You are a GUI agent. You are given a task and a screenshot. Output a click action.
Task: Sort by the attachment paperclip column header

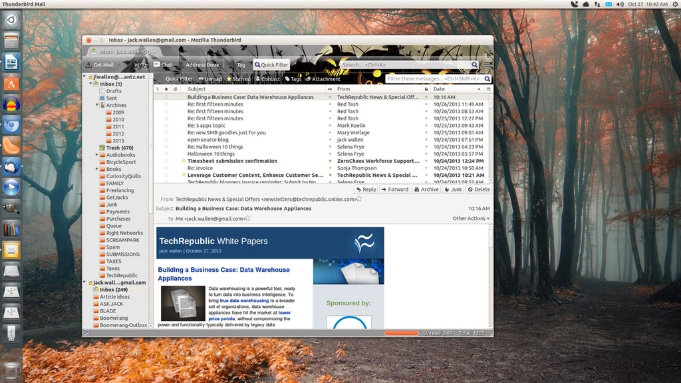tap(176, 89)
